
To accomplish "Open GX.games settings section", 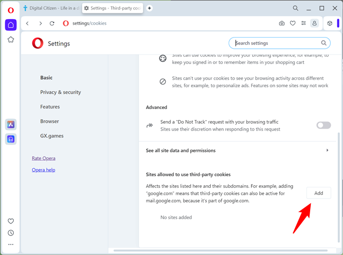I will (x=52, y=136).
